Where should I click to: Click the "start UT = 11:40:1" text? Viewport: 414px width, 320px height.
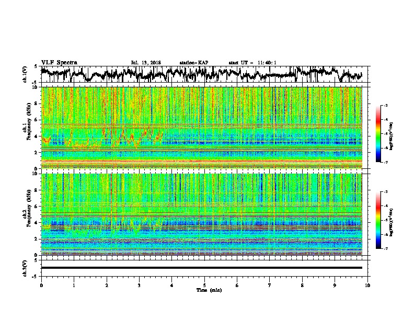pos(252,63)
